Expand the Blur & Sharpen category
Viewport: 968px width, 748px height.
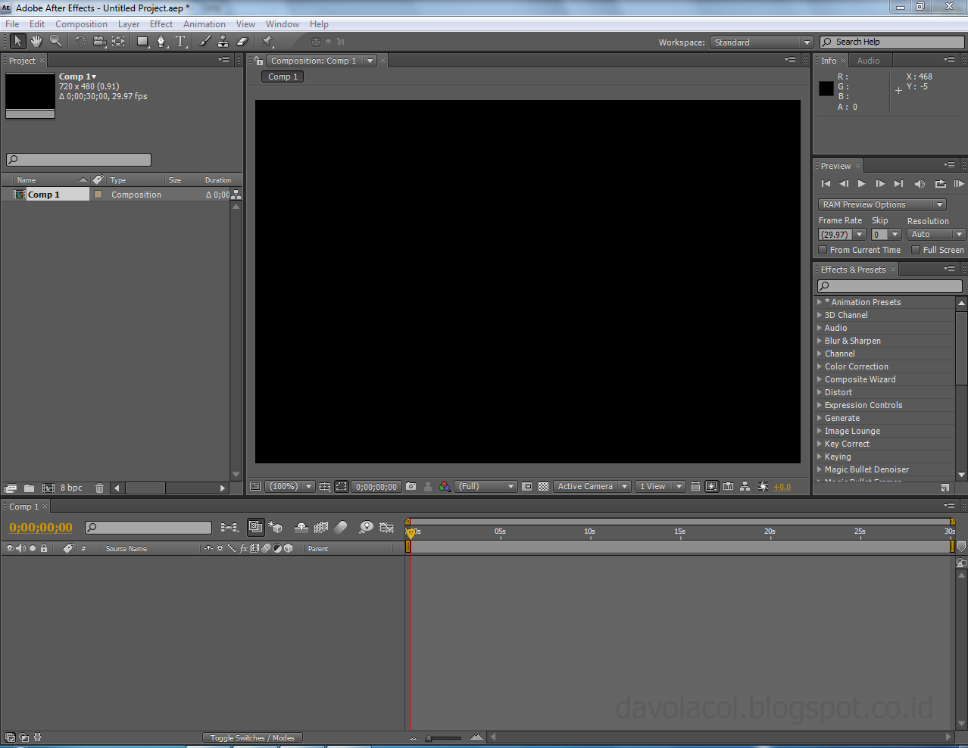pos(820,341)
